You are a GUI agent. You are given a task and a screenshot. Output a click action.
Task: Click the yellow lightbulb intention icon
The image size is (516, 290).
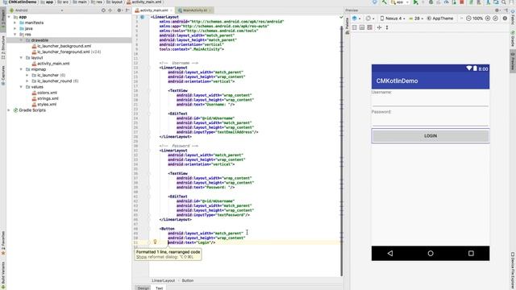coord(155,242)
